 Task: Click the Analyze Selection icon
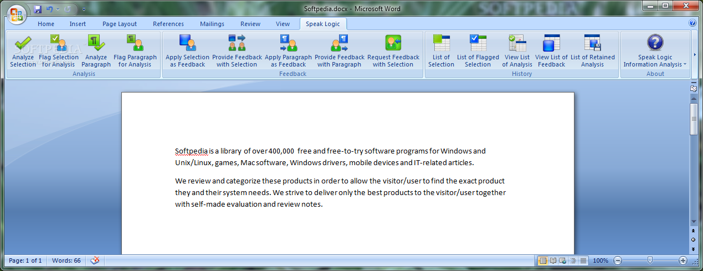(23, 43)
